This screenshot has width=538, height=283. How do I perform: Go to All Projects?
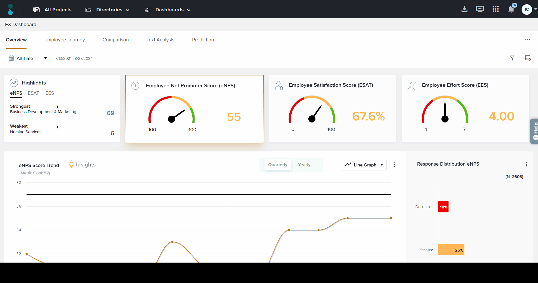pyautogui.click(x=52, y=10)
